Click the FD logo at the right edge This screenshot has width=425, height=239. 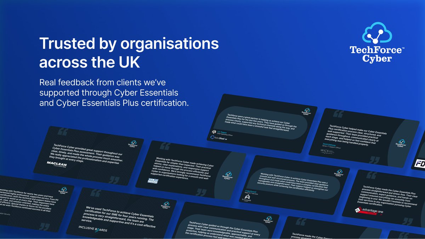tap(420, 164)
